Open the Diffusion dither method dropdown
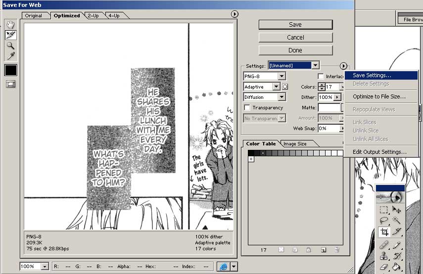Image resolution: width=423 pixels, height=274 pixels. tap(282, 97)
